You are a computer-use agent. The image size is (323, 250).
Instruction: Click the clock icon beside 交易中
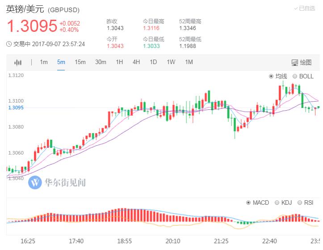click(9, 44)
